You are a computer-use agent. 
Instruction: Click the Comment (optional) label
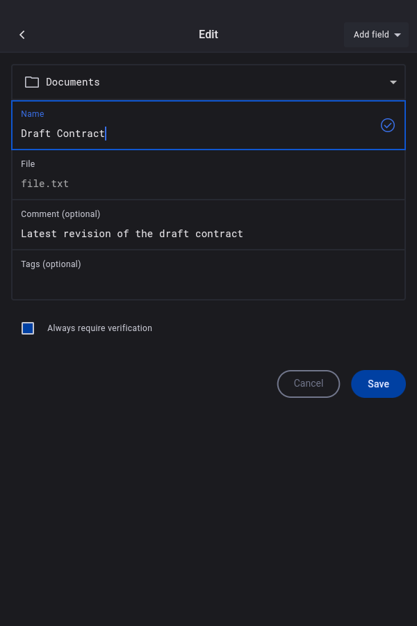point(60,214)
